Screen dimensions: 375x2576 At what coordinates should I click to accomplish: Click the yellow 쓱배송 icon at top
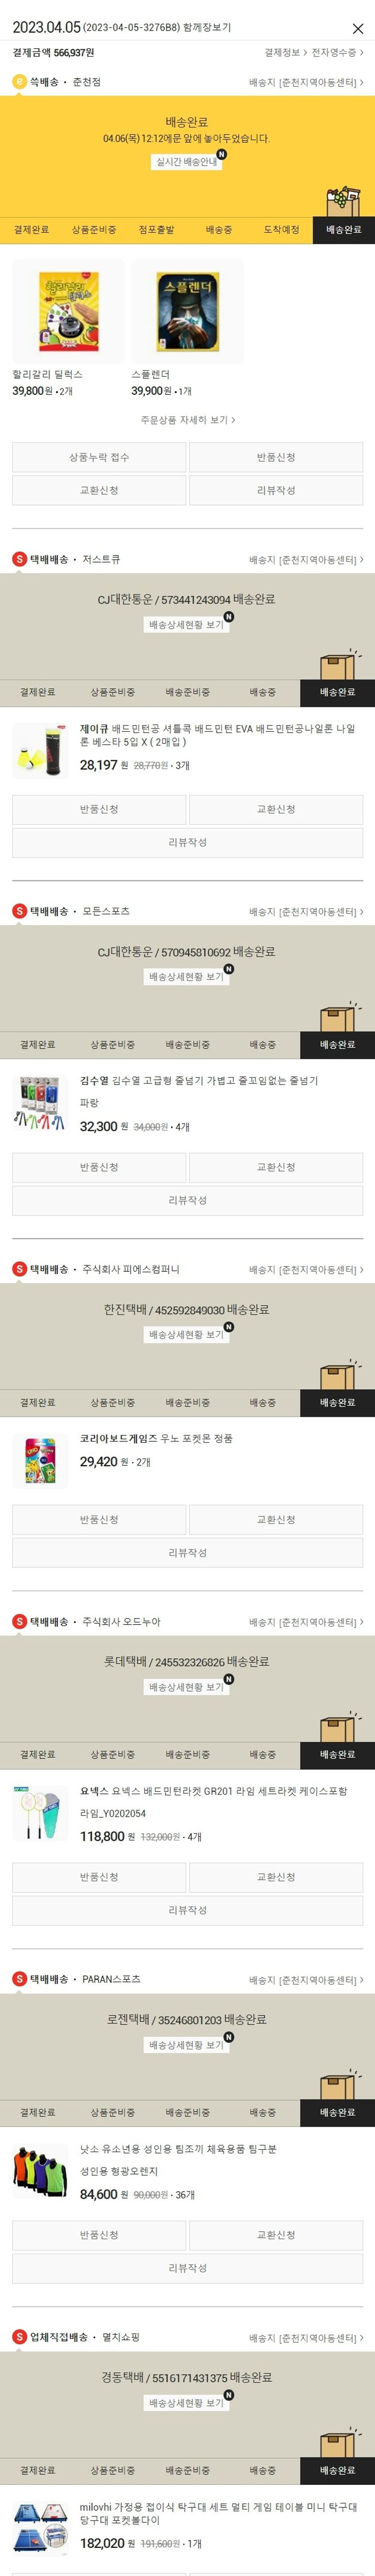pos(19,81)
